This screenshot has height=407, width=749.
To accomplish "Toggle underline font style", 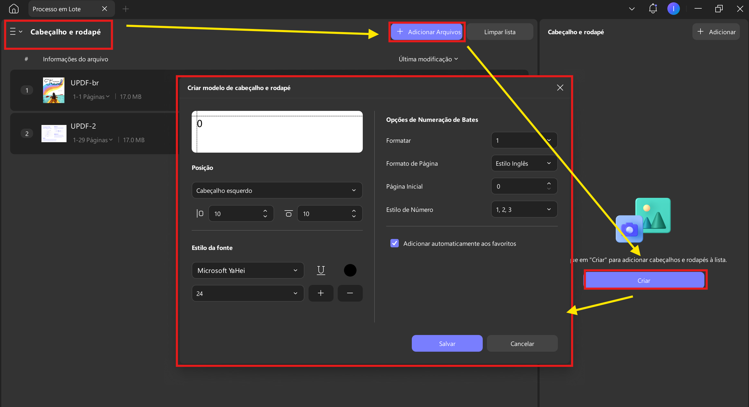I will [x=321, y=270].
